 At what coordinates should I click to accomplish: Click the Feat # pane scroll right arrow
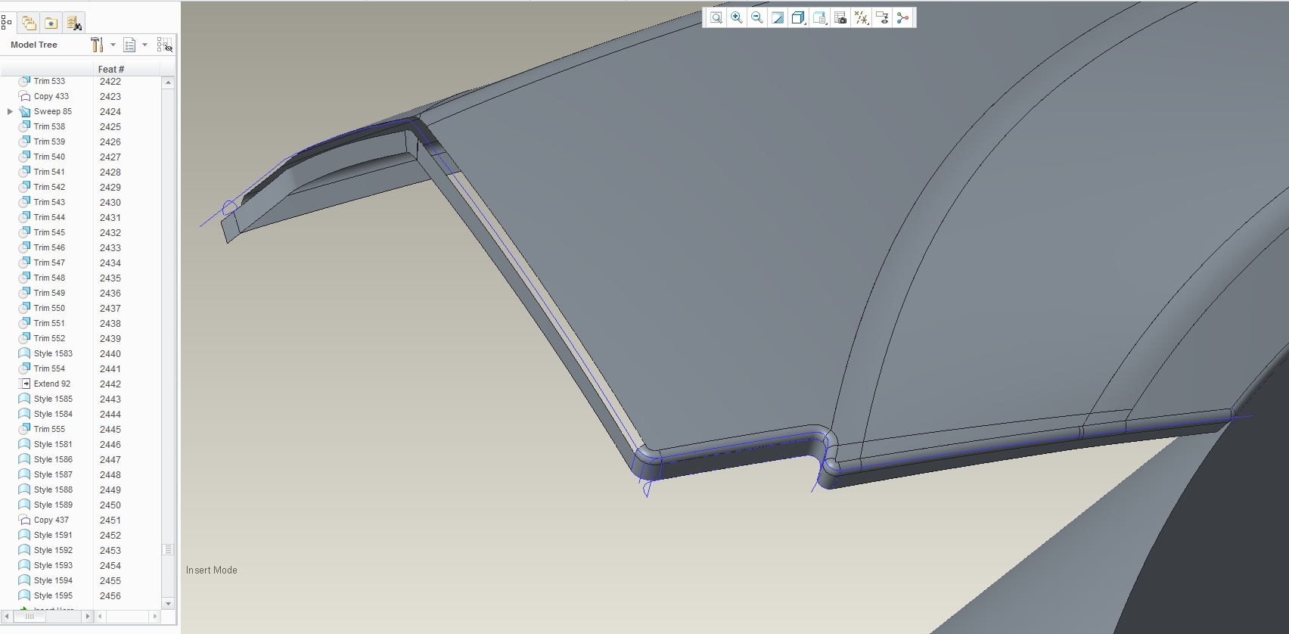[155, 617]
